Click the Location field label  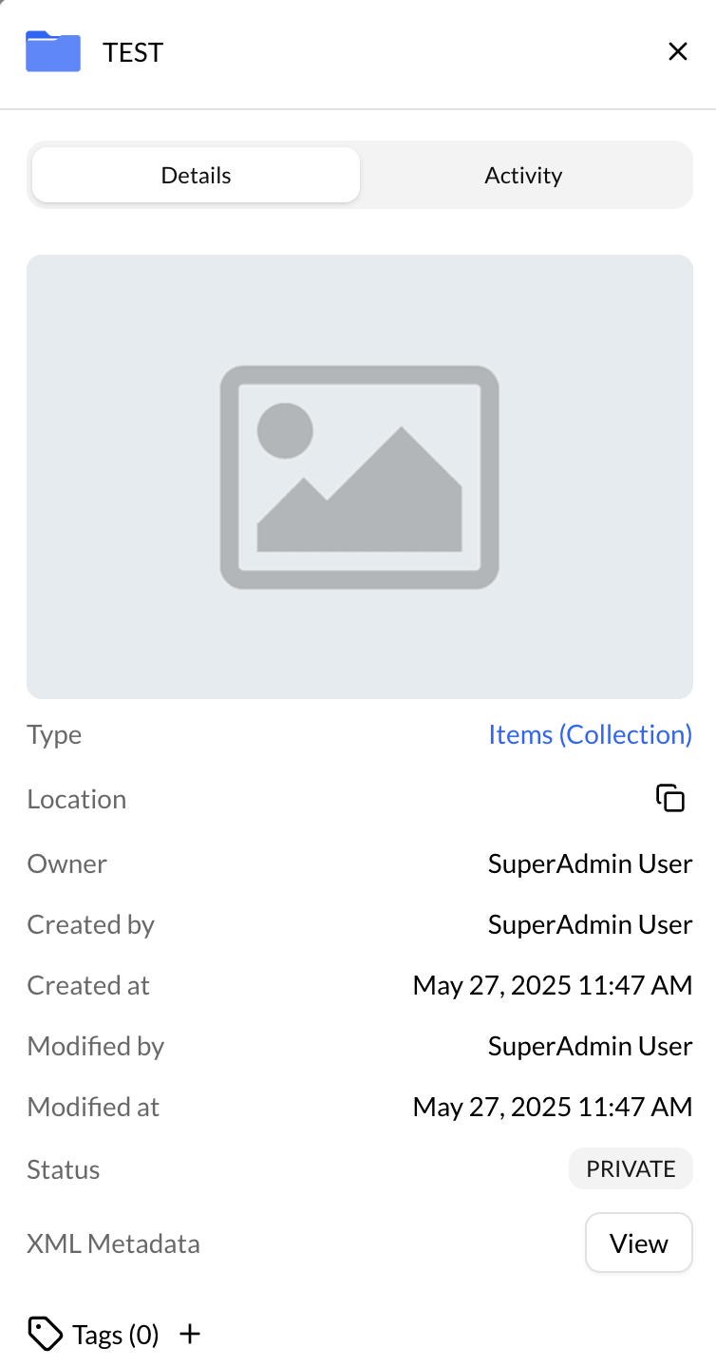pyautogui.click(x=77, y=799)
